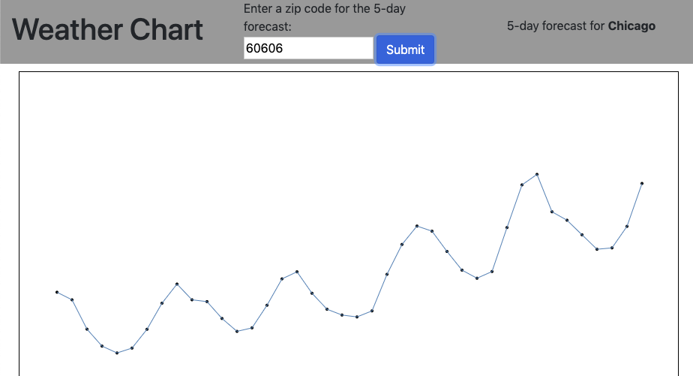Click the '5-day forecast for' text
693x376 pixels.
coord(556,26)
